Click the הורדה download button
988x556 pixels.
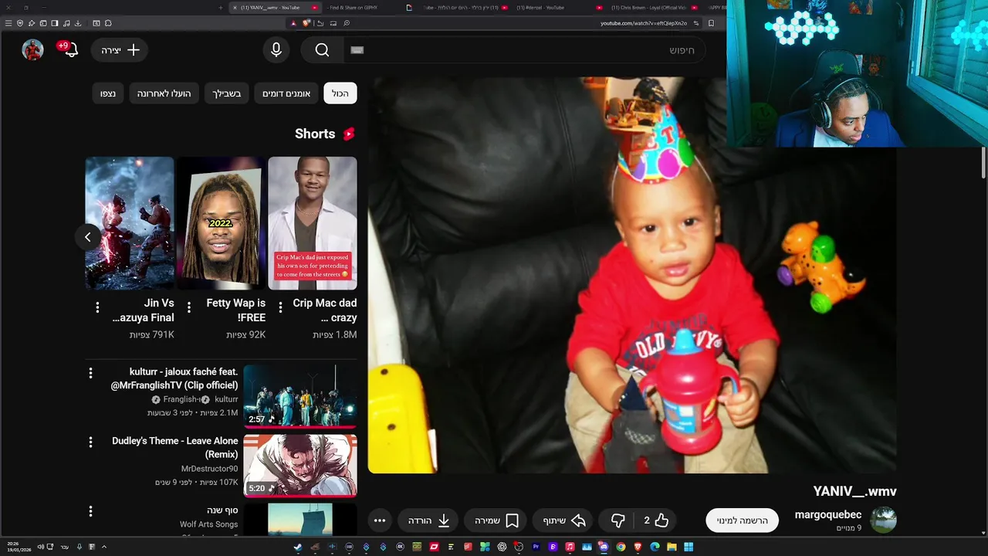coord(429,520)
